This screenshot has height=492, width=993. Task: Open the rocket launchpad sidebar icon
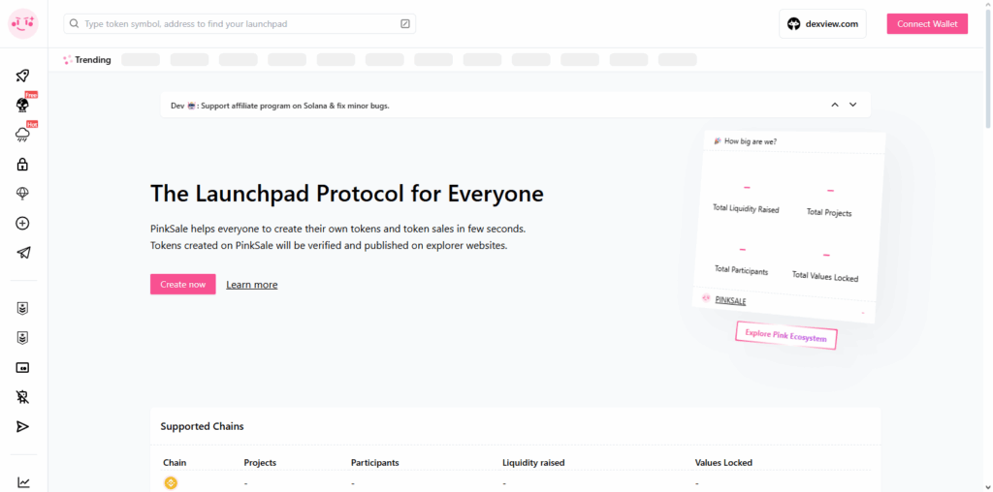pos(23,76)
